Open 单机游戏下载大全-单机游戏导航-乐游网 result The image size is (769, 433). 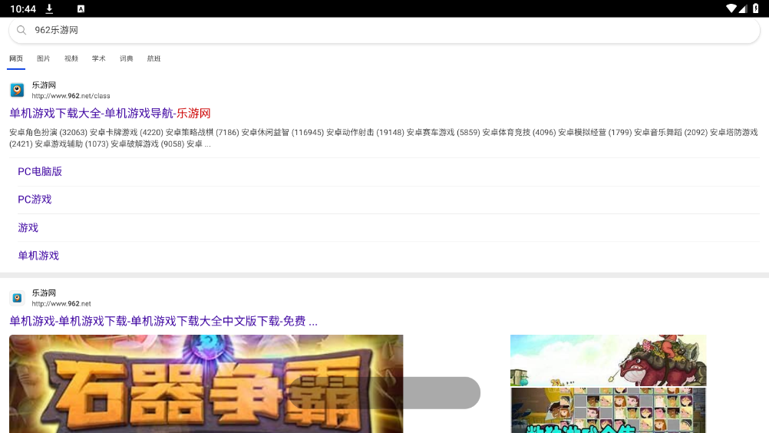[x=110, y=114]
